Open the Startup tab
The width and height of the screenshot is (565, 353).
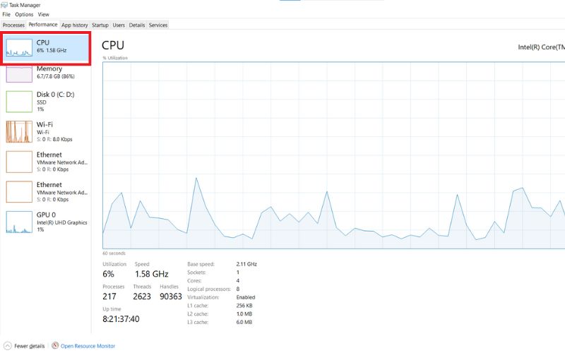[100, 25]
